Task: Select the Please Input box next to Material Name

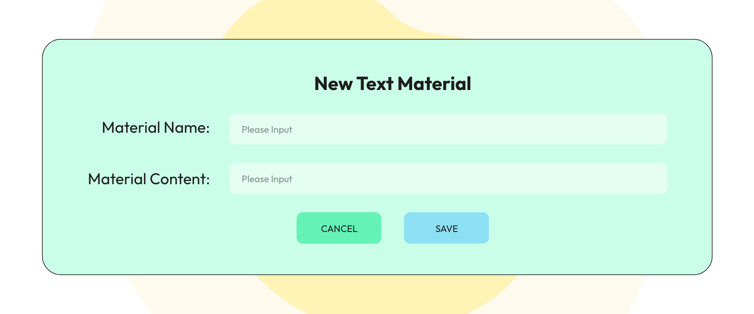Action: (x=448, y=129)
